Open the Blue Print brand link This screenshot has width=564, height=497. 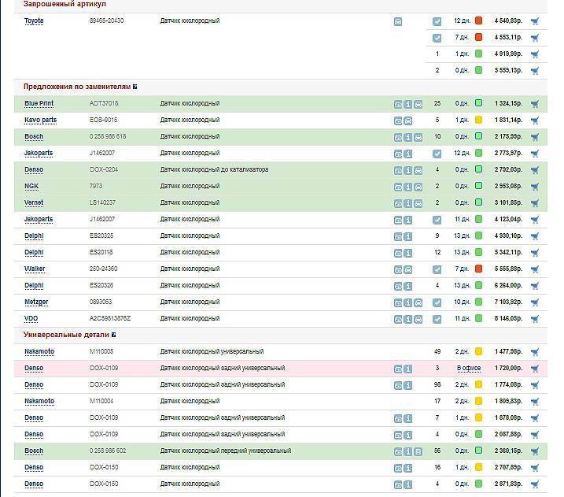pyautogui.click(x=39, y=104)
